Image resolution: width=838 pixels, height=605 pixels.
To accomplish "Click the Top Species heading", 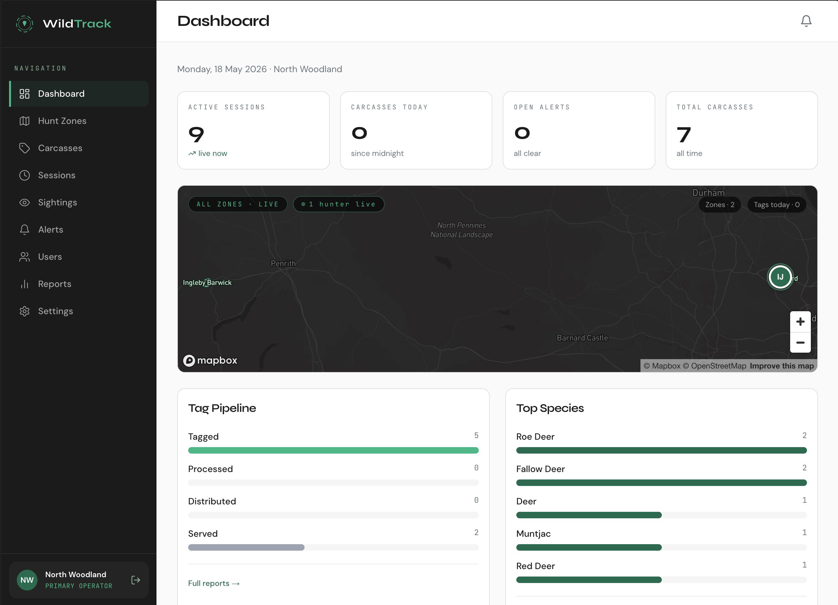I will click(550, 408).
